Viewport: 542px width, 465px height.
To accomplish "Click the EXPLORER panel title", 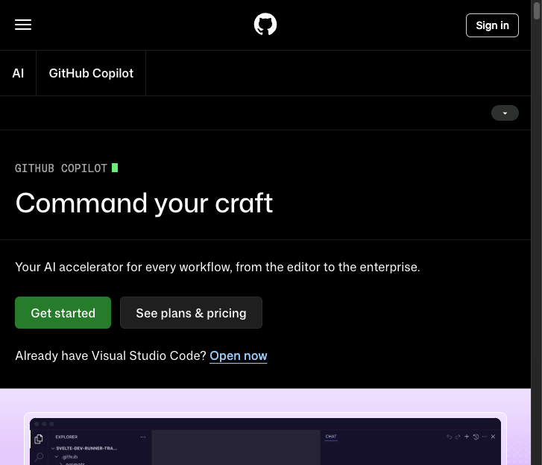I will point(66,437).
